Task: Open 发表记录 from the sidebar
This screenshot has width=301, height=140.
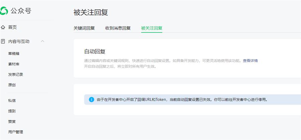Action: [x=16, y=74]
